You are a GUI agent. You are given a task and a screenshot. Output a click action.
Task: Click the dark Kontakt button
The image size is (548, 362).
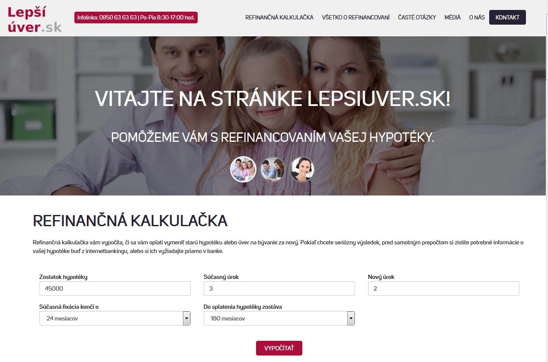(x=507, y=17)
